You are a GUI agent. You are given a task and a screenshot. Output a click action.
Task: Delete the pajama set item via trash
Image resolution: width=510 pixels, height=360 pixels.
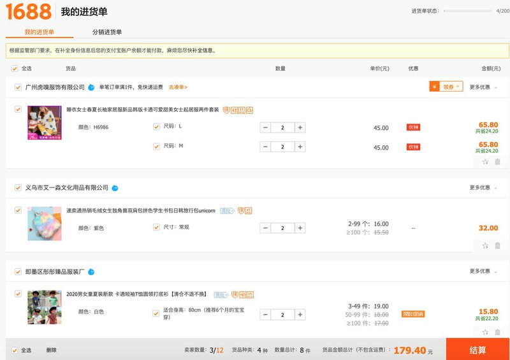tap(497, 162)
